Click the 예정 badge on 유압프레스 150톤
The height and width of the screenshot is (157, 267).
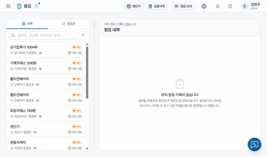[77, 111]
